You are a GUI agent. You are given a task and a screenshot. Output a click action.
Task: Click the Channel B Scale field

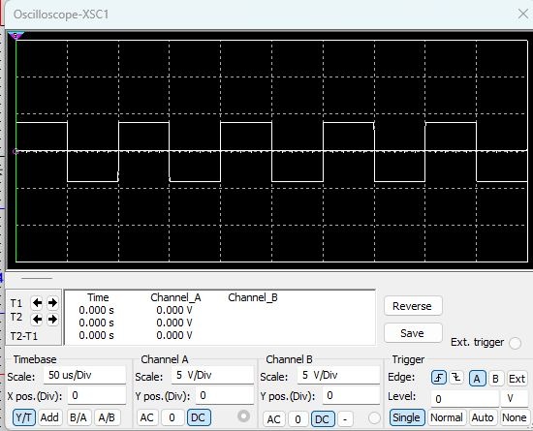(x=338, y=375)
